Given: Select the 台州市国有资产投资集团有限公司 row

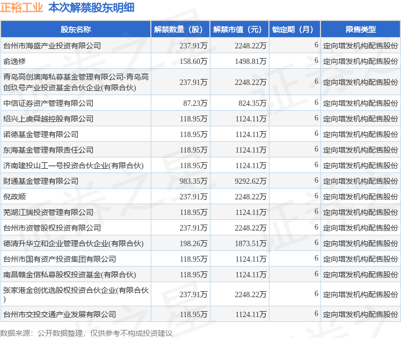Looking at the screenshot, I should [201, 259].
